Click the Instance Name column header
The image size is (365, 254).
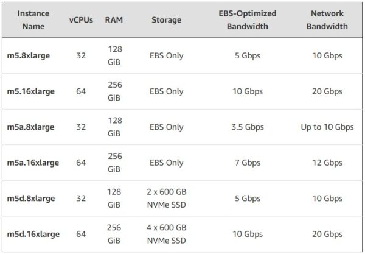pyautogui.click(x=33, y=20)
